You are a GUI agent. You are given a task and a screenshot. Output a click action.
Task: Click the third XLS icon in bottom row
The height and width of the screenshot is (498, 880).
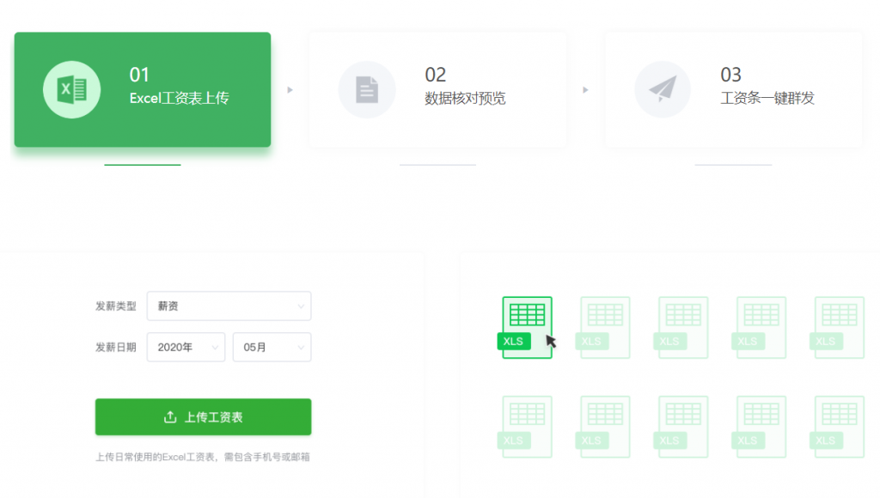682,427
